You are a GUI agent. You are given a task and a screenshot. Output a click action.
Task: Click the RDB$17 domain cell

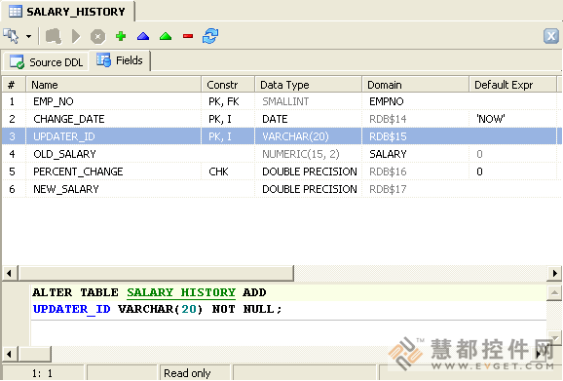click(x=415, y=189)
